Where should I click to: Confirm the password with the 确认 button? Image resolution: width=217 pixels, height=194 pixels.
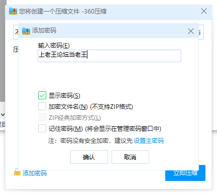(x=89, y=157)
